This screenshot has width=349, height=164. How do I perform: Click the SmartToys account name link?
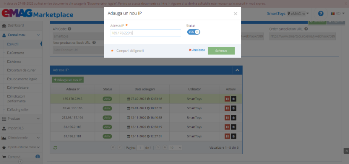point(276,14)
